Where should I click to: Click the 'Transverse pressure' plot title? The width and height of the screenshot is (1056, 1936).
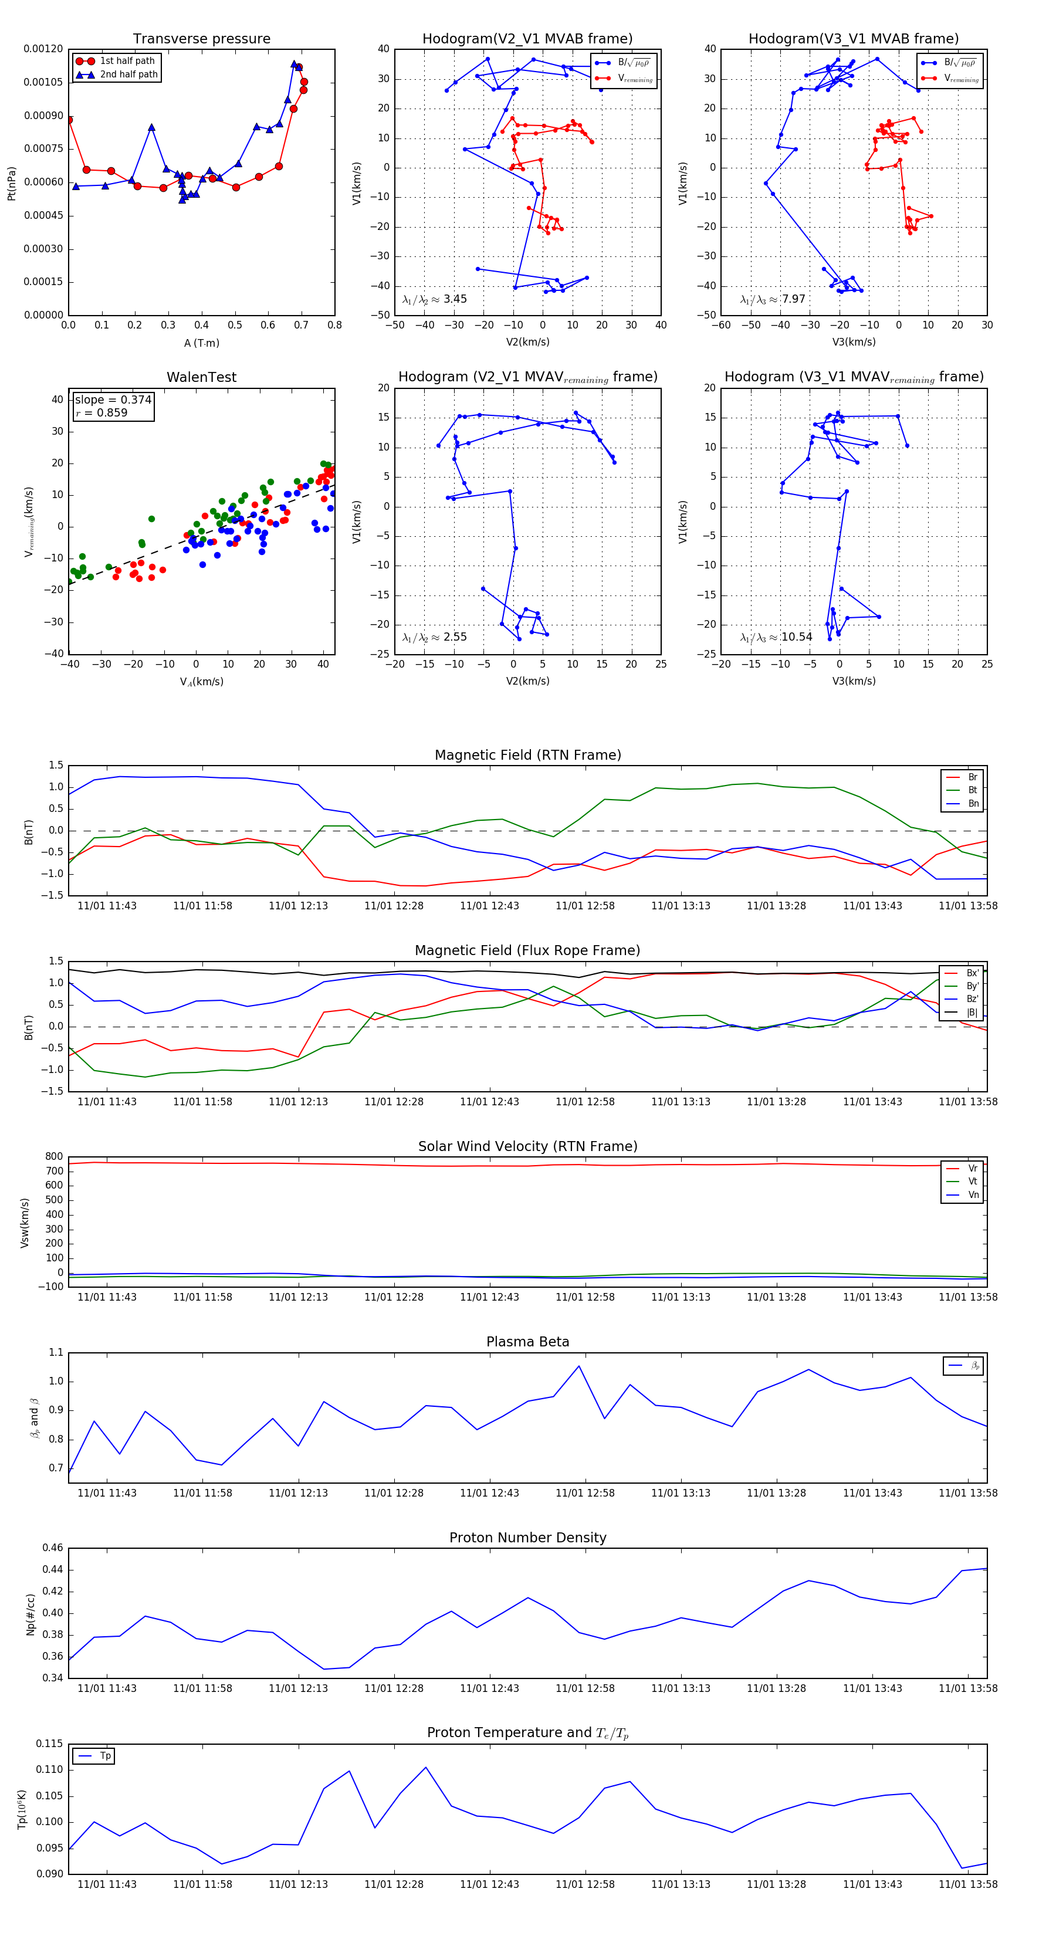201,39
